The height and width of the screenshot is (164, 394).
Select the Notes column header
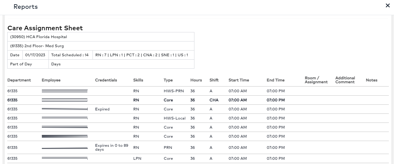pos(372,80)
